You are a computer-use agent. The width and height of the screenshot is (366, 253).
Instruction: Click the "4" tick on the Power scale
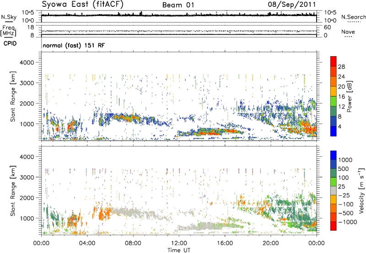339,126
